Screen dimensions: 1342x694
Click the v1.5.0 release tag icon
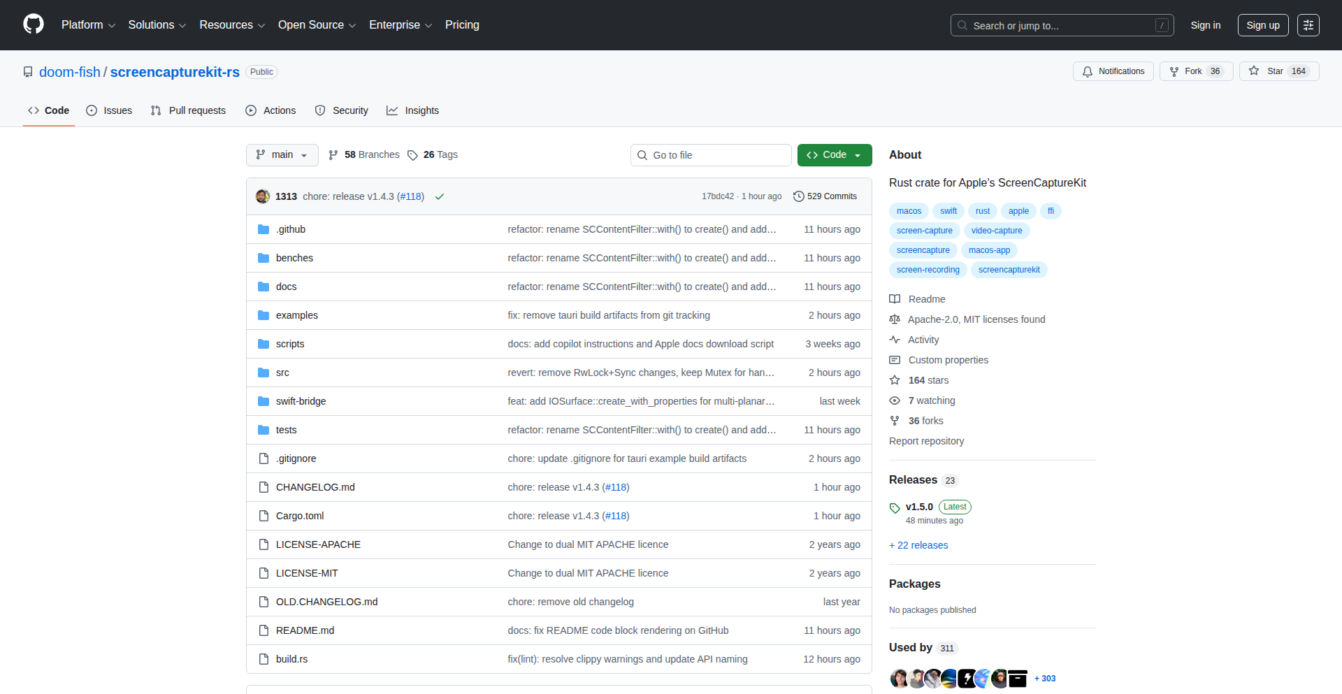pos(895,507)
